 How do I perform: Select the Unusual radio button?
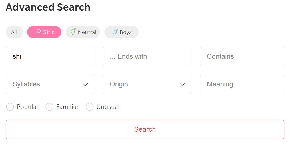click(x=90, y=107)
